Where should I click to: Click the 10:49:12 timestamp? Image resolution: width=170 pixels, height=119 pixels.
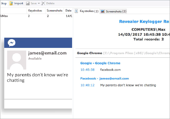point(87,85)
